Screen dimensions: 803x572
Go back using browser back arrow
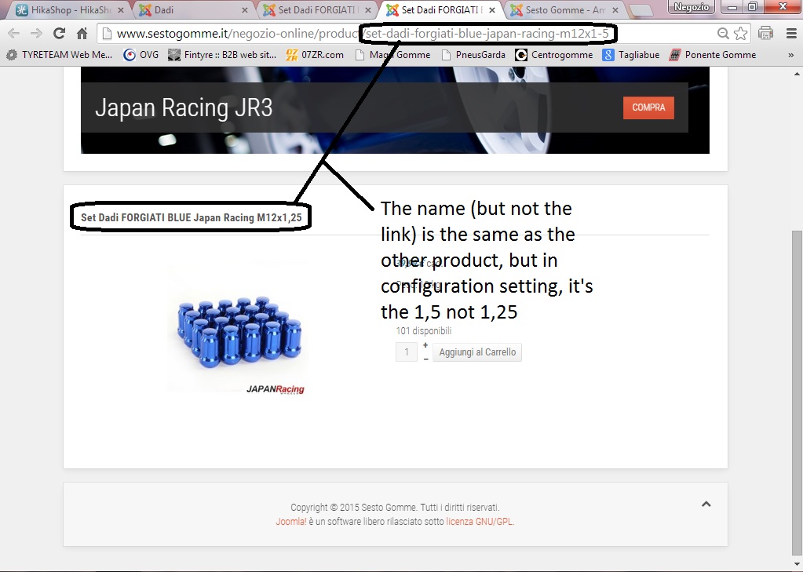[x=14, y=34]
